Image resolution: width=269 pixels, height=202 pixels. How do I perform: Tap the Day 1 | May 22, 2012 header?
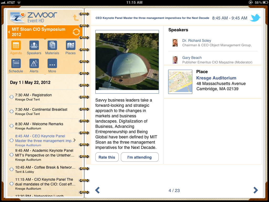click(x=30, y=82)
